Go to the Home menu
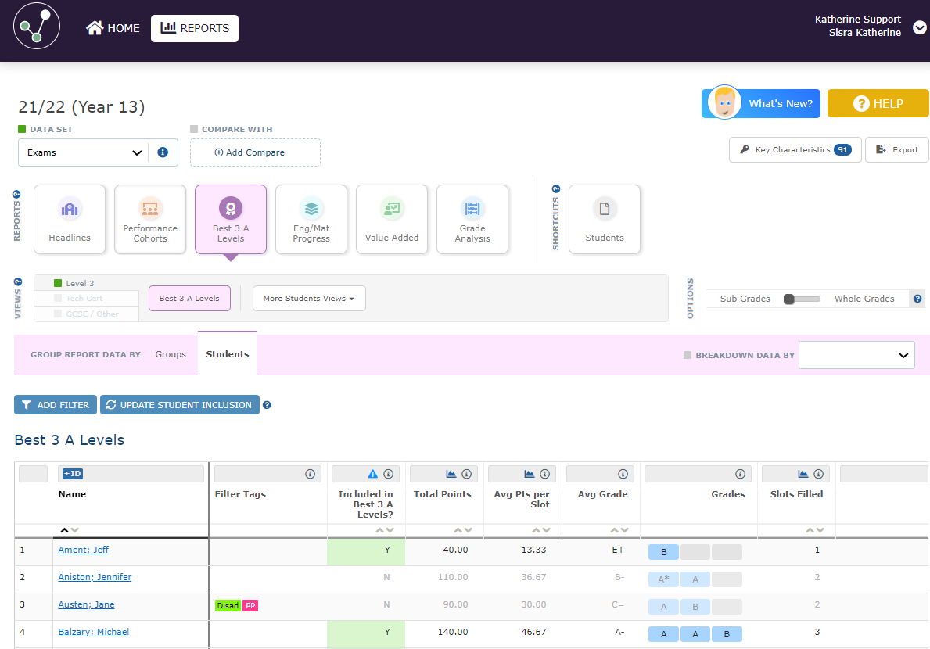This screenshot has height=649, width=930. click(x=113, y=28)
